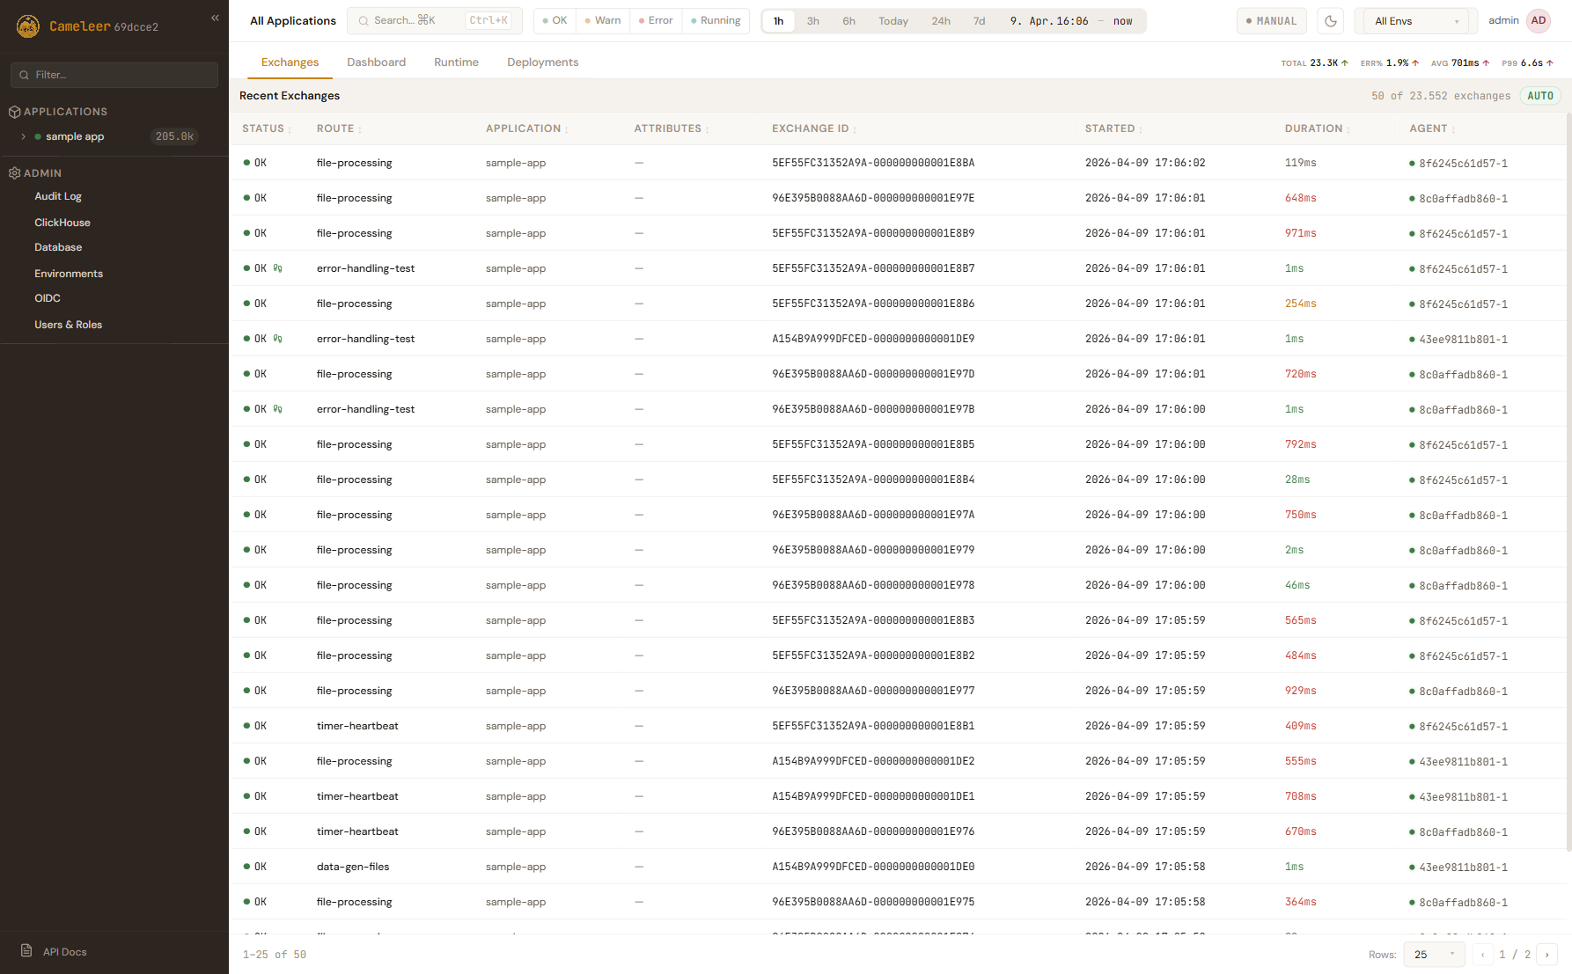This screenshot has width=1572, height=974.
Task: Open API Docs document icon
Action: coord(26,951)
